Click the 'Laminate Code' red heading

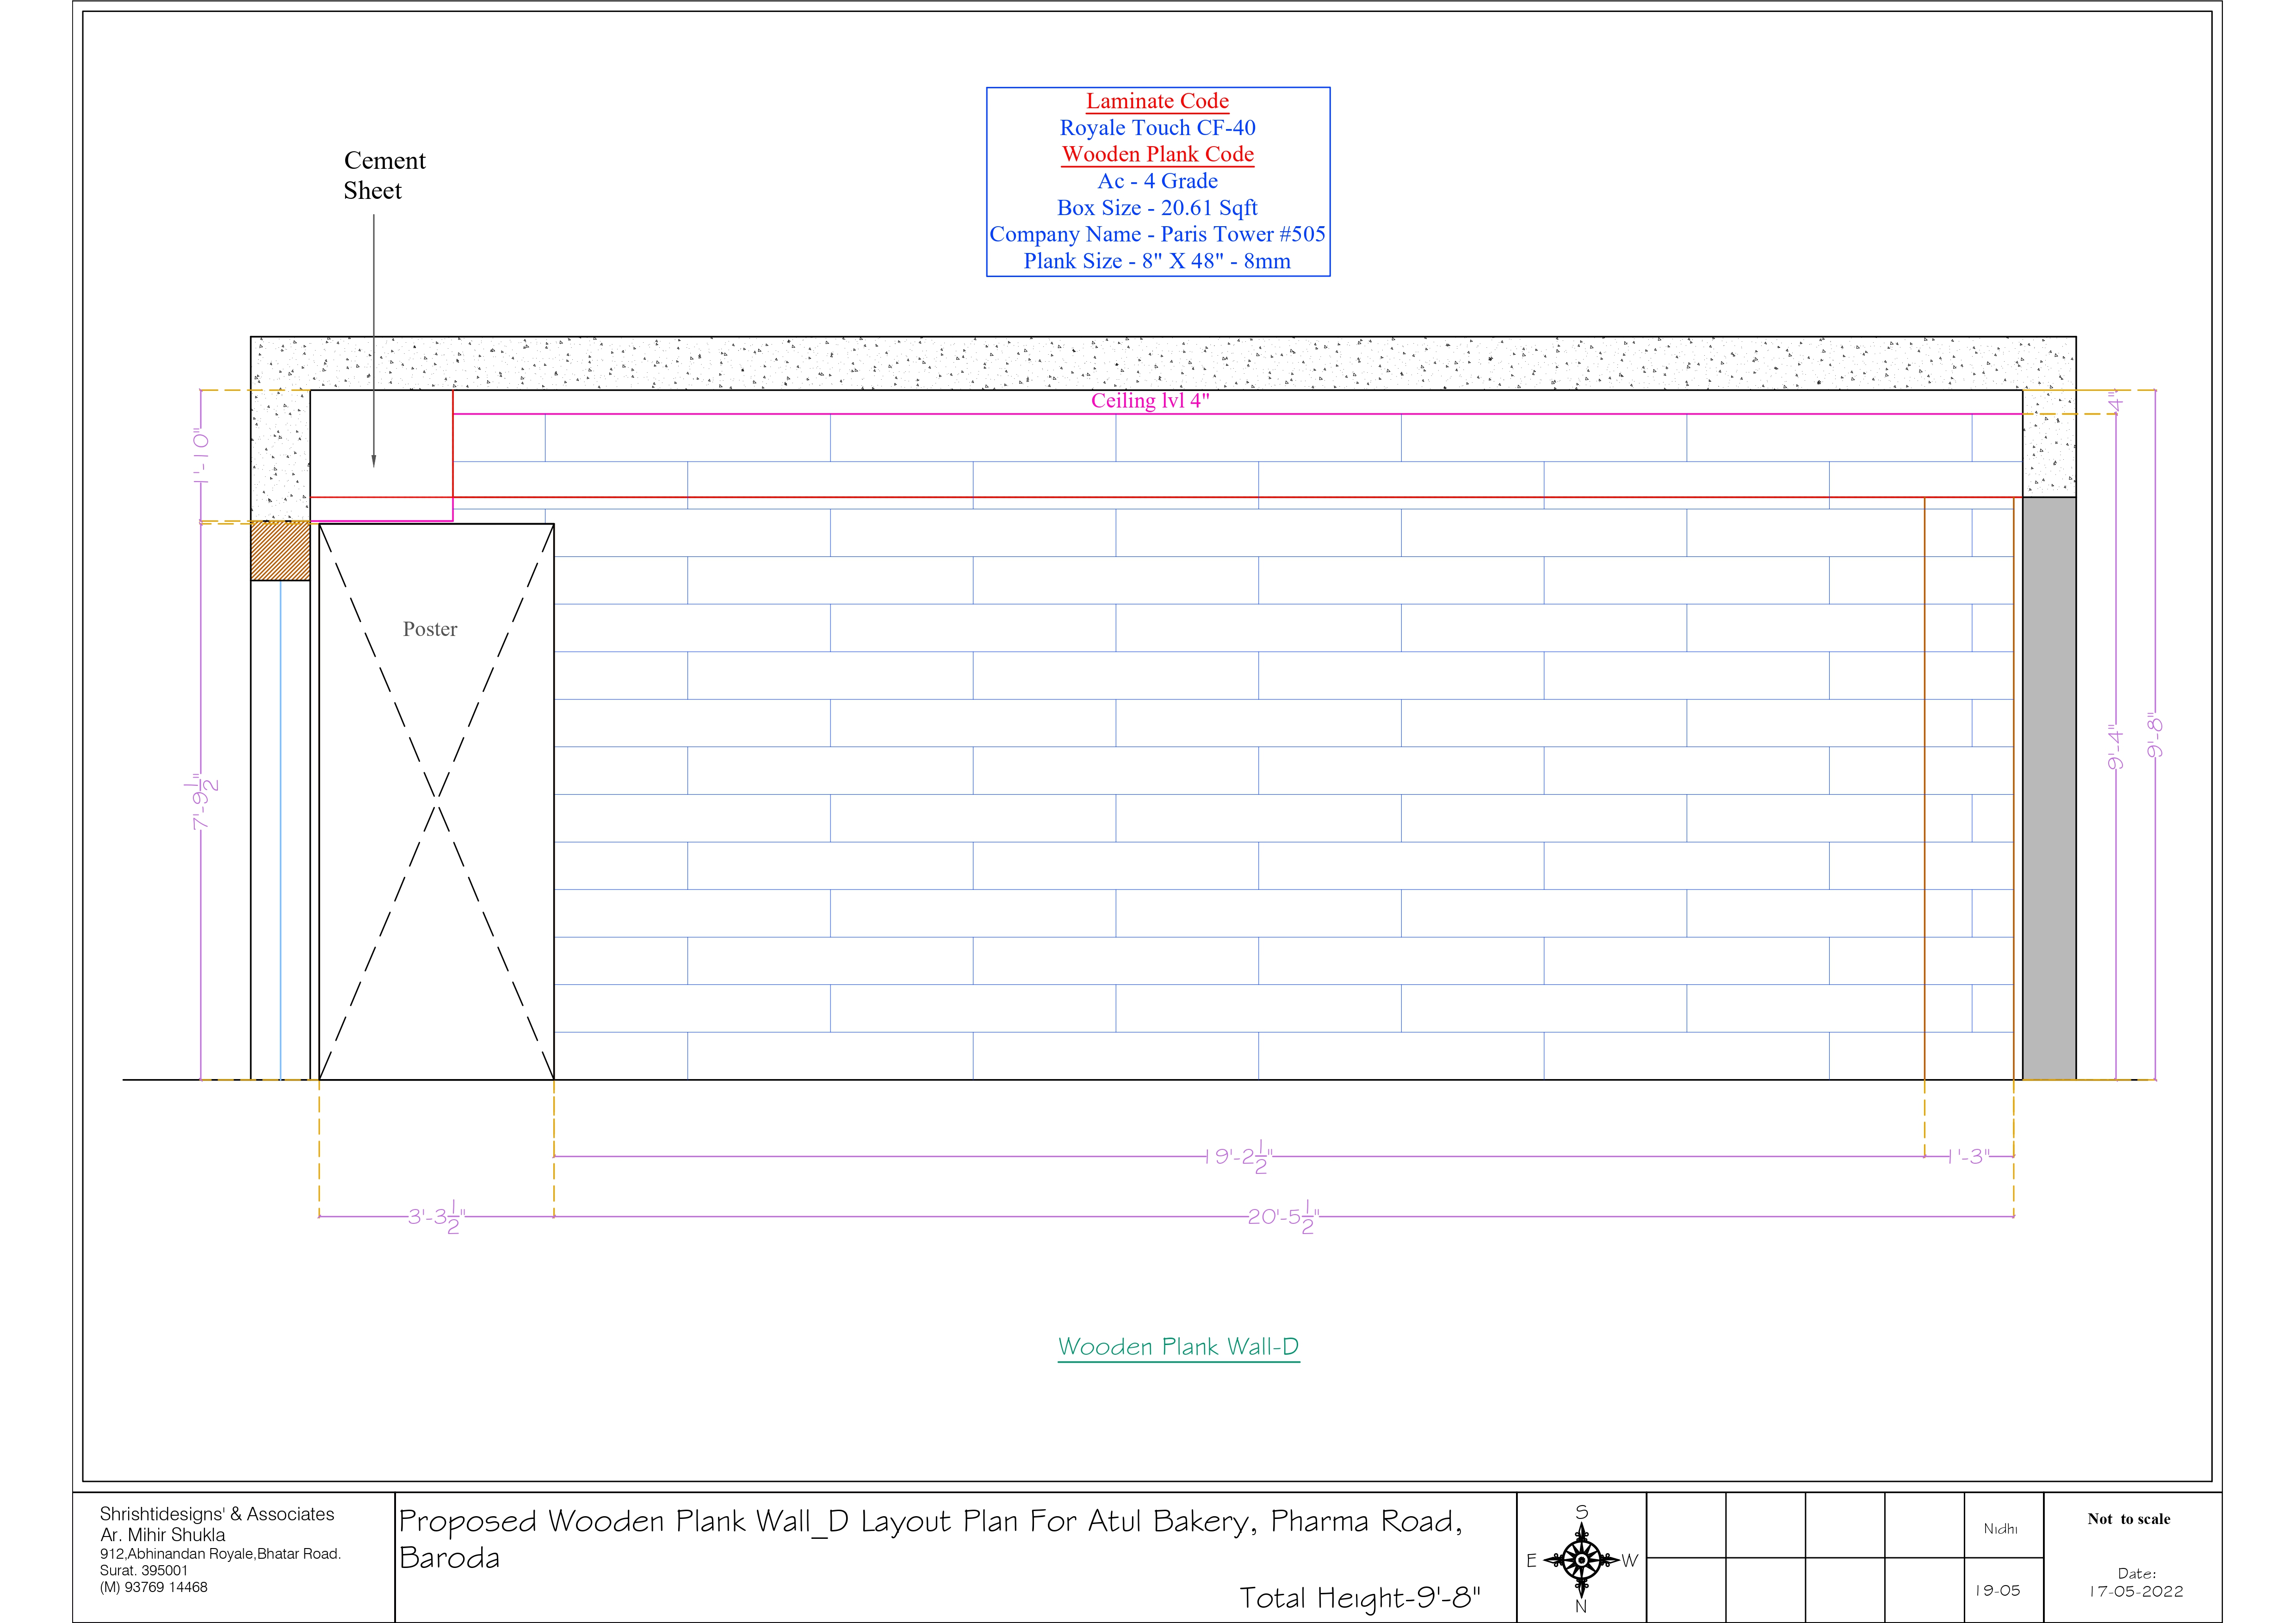1157,101
